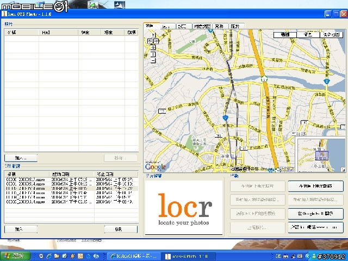This screenshot has width=348, height=261.
Task: Show tracks on the map action button
Action: point(315,186)
